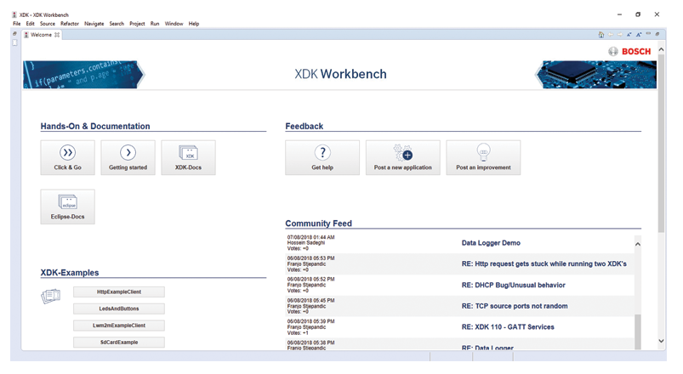Screen dimensions: 683x374
Task: Open the Project menu
Action: tap(137, 24)
